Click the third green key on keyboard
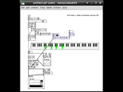Viewport: 123px width, 92px height. click(x=56, y=48)
